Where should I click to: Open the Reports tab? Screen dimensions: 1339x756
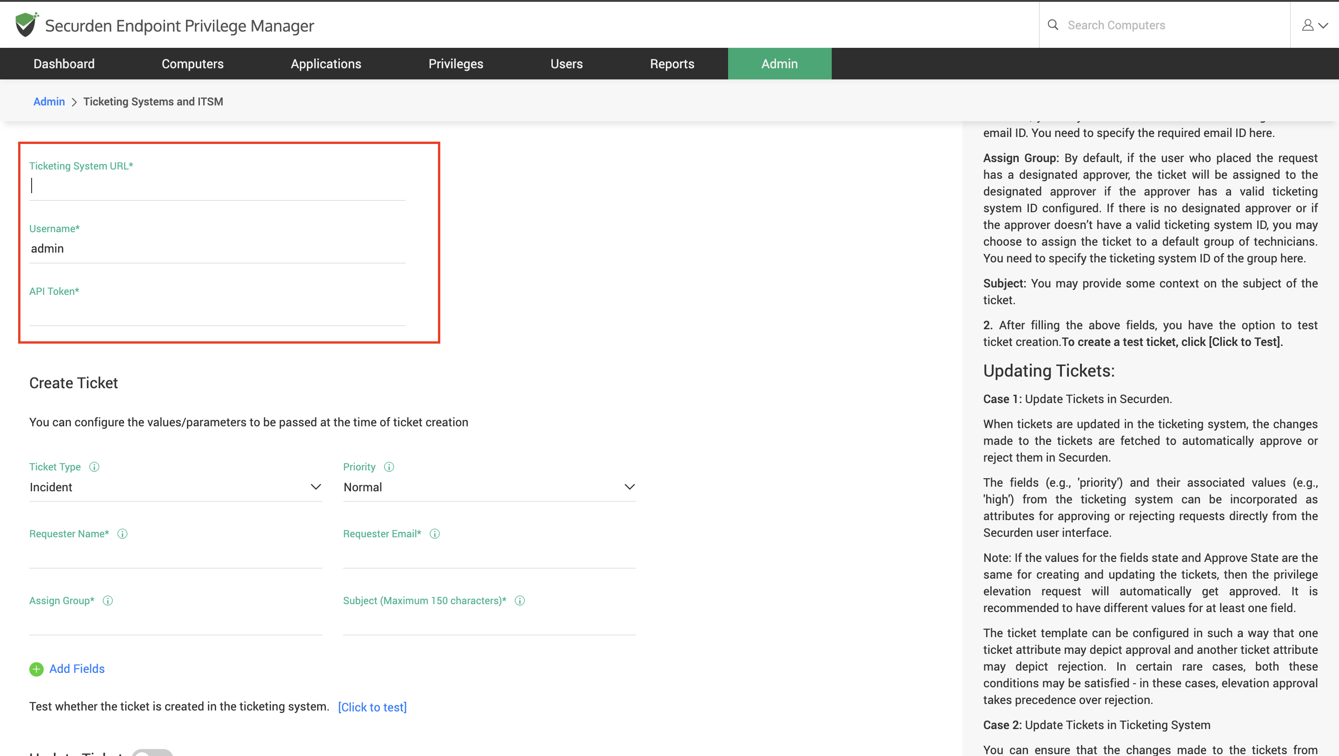pyautogui.click(x=672, y=64)
